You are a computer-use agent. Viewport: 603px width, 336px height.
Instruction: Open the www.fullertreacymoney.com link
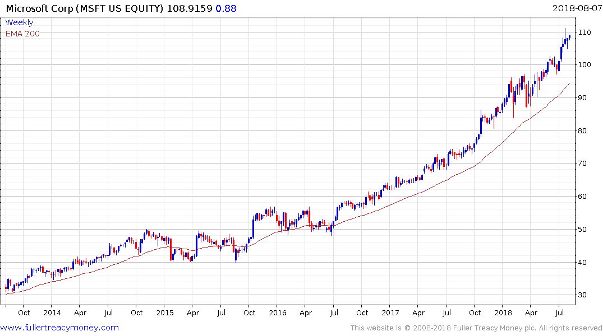tap(59, 328)
